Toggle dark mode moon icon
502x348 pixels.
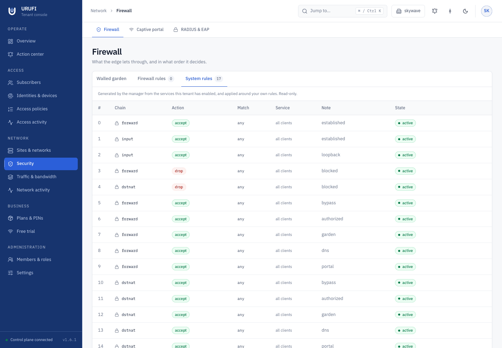pos(465,11)
